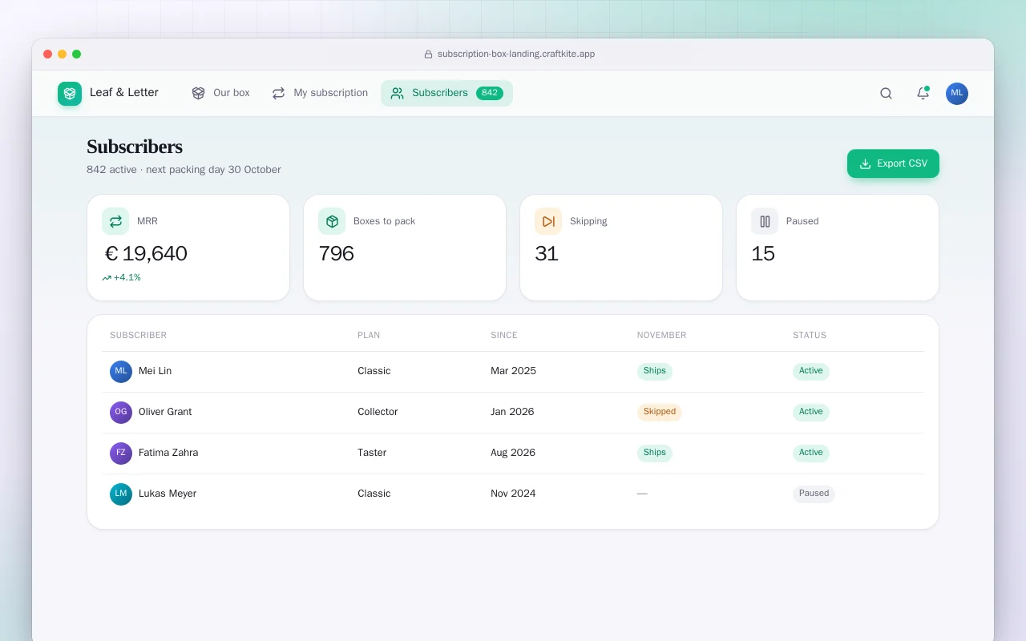Select the Lukas Meyer subscriber name

[168, 494]
